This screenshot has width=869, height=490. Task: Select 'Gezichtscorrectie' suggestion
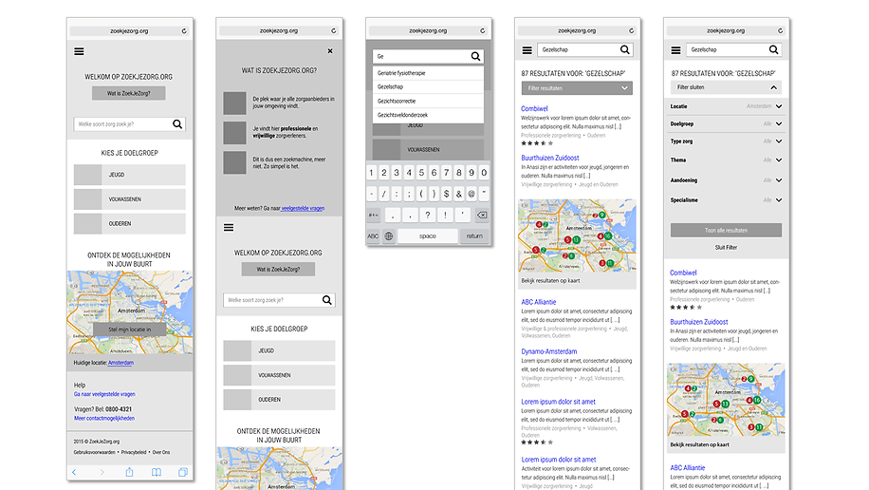point(428,101)
